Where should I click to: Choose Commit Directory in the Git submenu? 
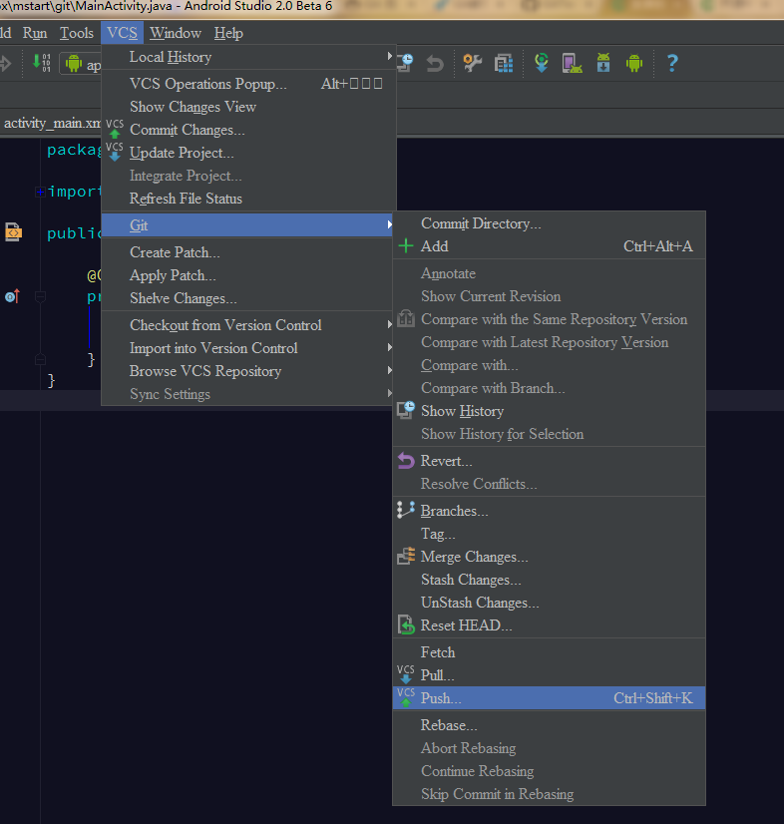click(x=550, y=223)
